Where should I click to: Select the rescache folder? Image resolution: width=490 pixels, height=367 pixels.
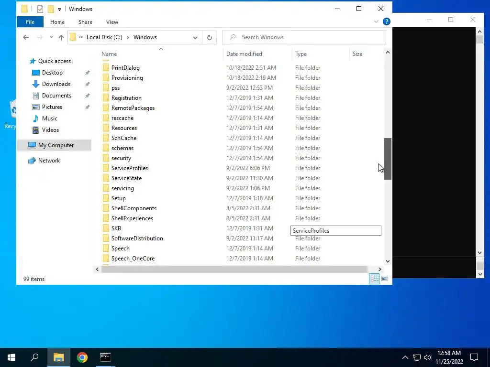pos(122,118)
